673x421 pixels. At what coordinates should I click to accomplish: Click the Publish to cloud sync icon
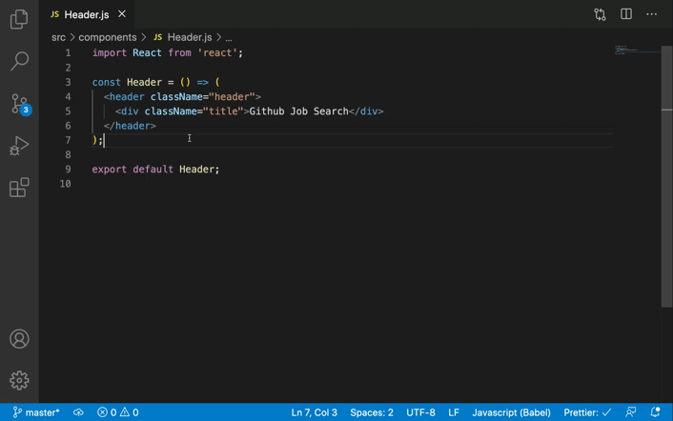click(x=78, y=412)
